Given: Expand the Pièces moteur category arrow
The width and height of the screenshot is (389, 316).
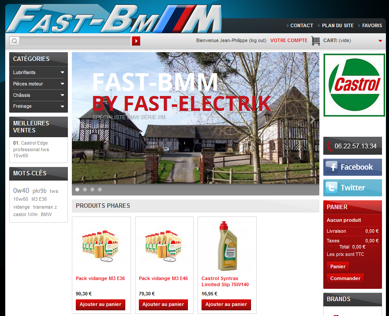Looking at the screenshot, I should pyautogui.click(x=62, y=84).
